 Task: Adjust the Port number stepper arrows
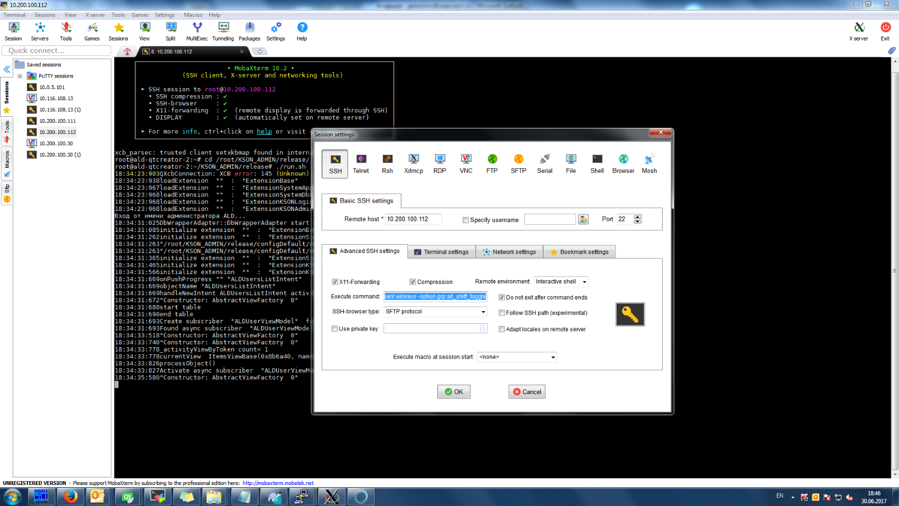click(x=638, y=219)
